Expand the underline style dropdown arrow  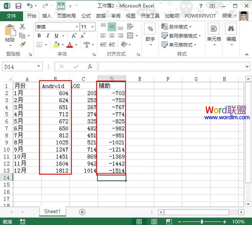63,36
